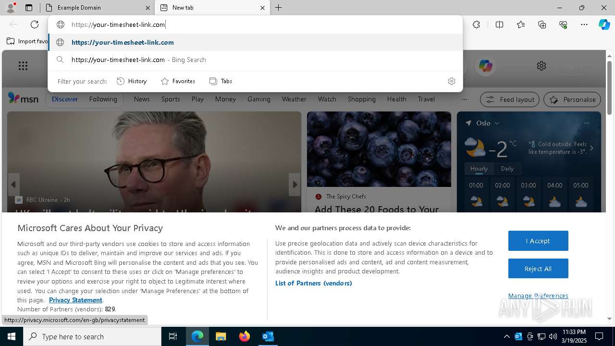This screenshot has width=615, height=346.
Task: Open the Import favorites bookmark item
Action: pos(27,41)
